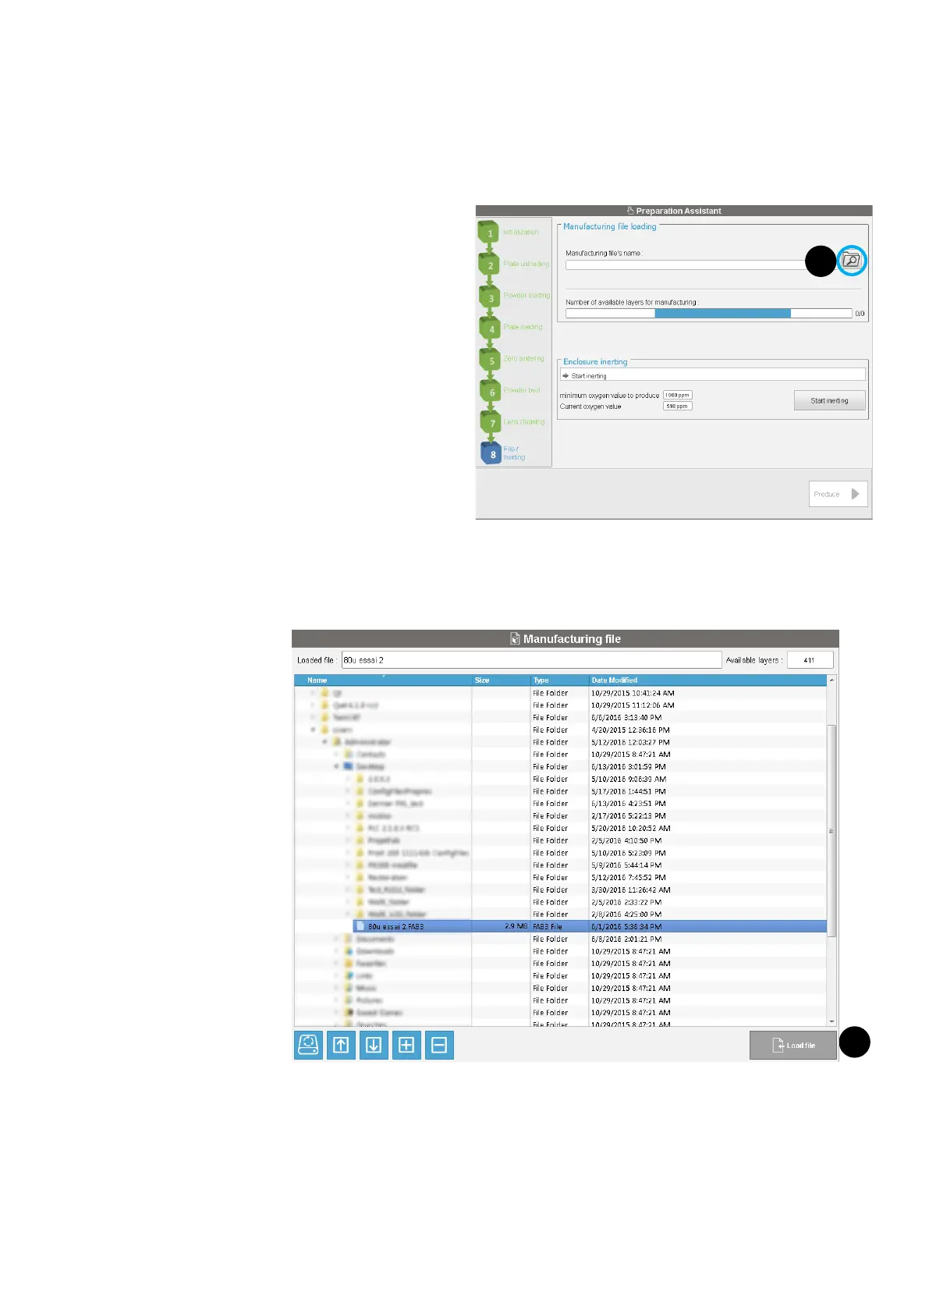
Task: Click the date 2/5/2016 4:10:50 PM
Action: coord(626,840)
